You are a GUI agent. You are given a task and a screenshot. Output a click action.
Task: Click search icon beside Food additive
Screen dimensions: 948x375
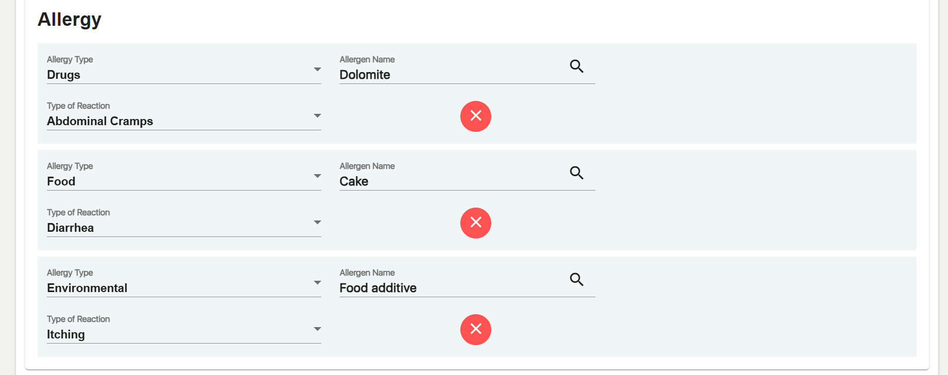click(576, 280)
